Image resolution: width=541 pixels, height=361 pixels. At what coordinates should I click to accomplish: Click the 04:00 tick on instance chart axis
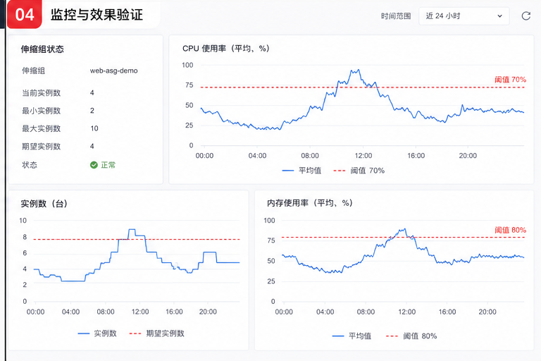(x=70, y=312)
